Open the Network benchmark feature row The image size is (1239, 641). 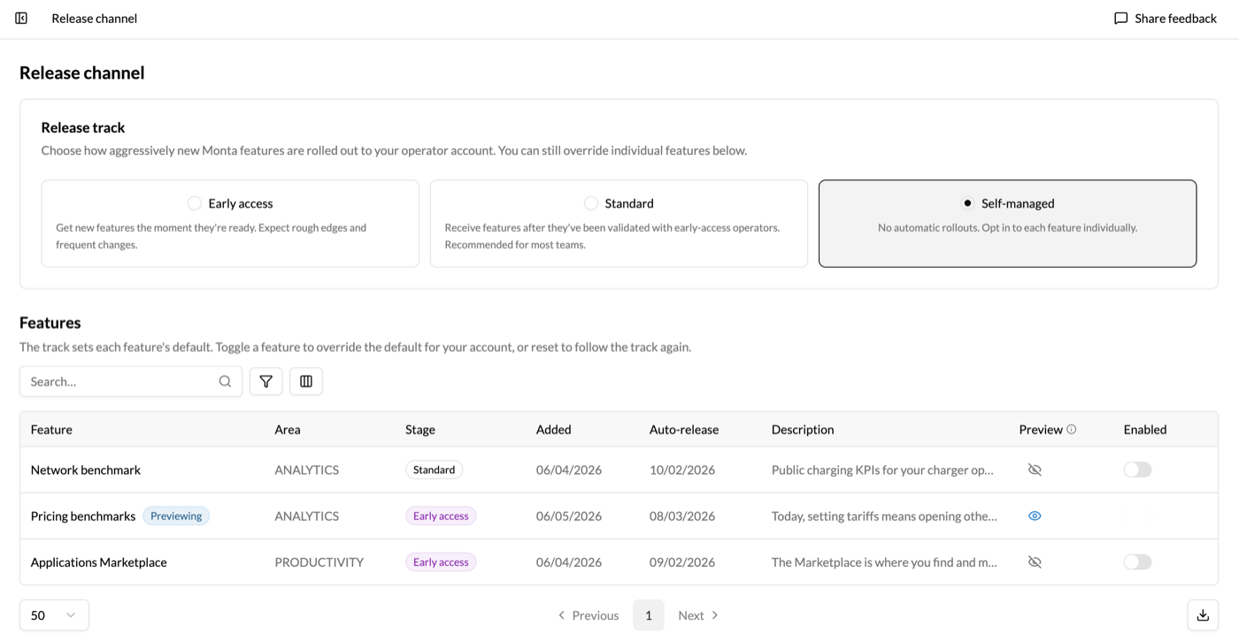(x=619, y=469)
